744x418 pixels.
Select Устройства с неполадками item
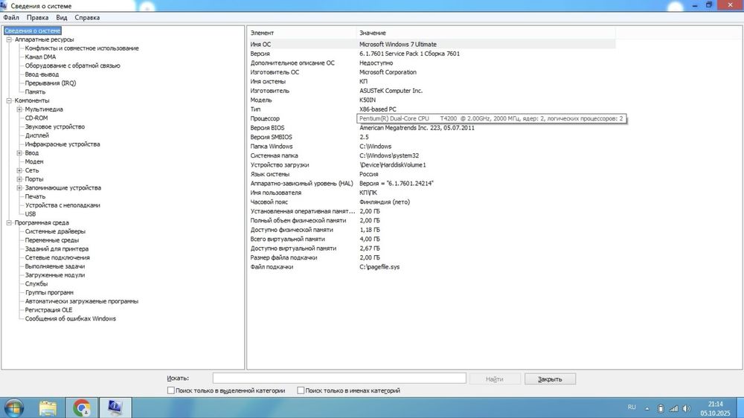tap(62, 205)
